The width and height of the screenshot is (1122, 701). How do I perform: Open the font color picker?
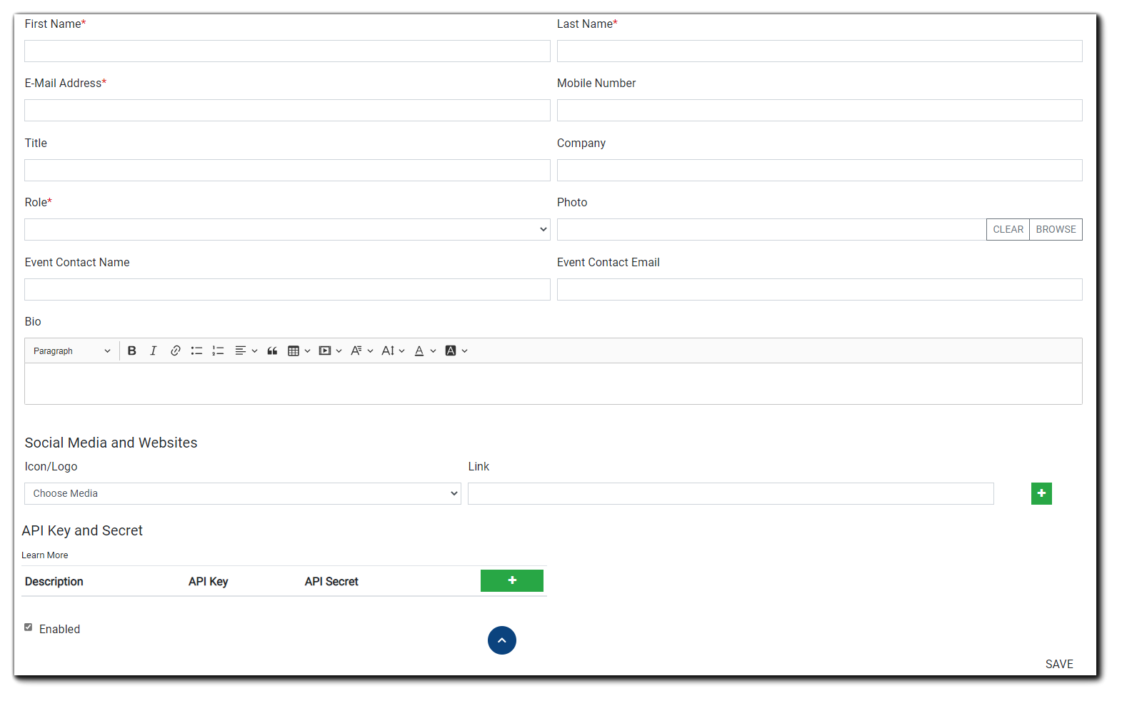424,350
